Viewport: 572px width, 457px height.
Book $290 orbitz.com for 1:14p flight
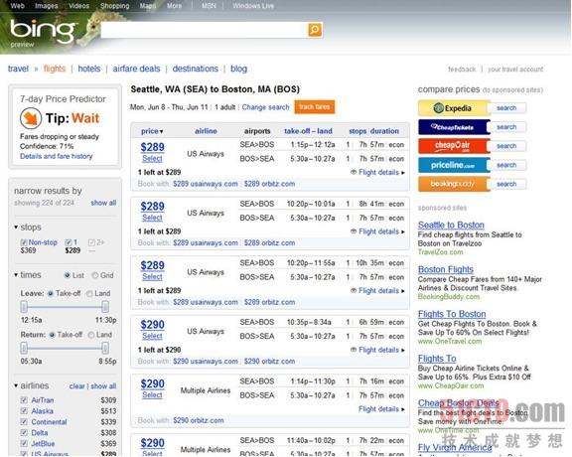pyautogui.click(x=199, y=420)
